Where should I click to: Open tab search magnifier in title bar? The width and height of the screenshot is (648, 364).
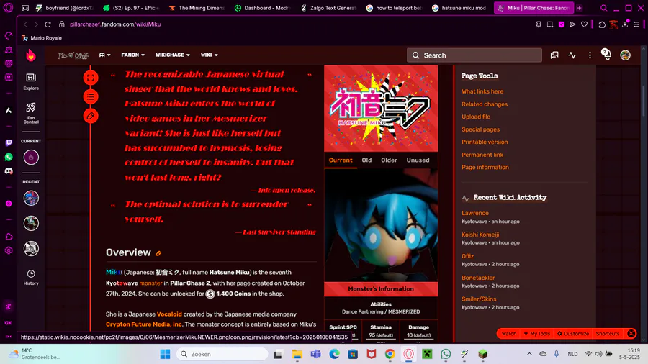click(x=604, y=8)
